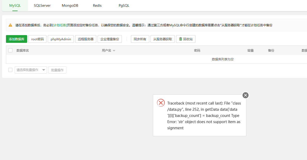Click the traceback error message text
This screenshot has width=307, height=160.
click(204, 116)
